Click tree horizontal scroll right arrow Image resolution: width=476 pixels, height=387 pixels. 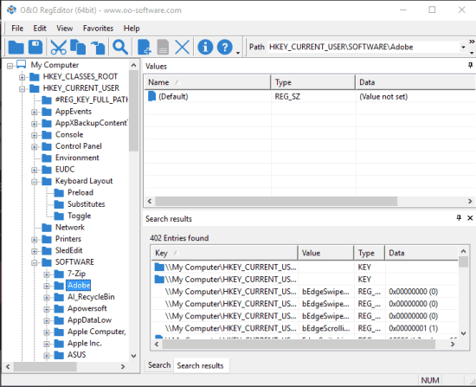pyautogui.click(x=123, y=366)
